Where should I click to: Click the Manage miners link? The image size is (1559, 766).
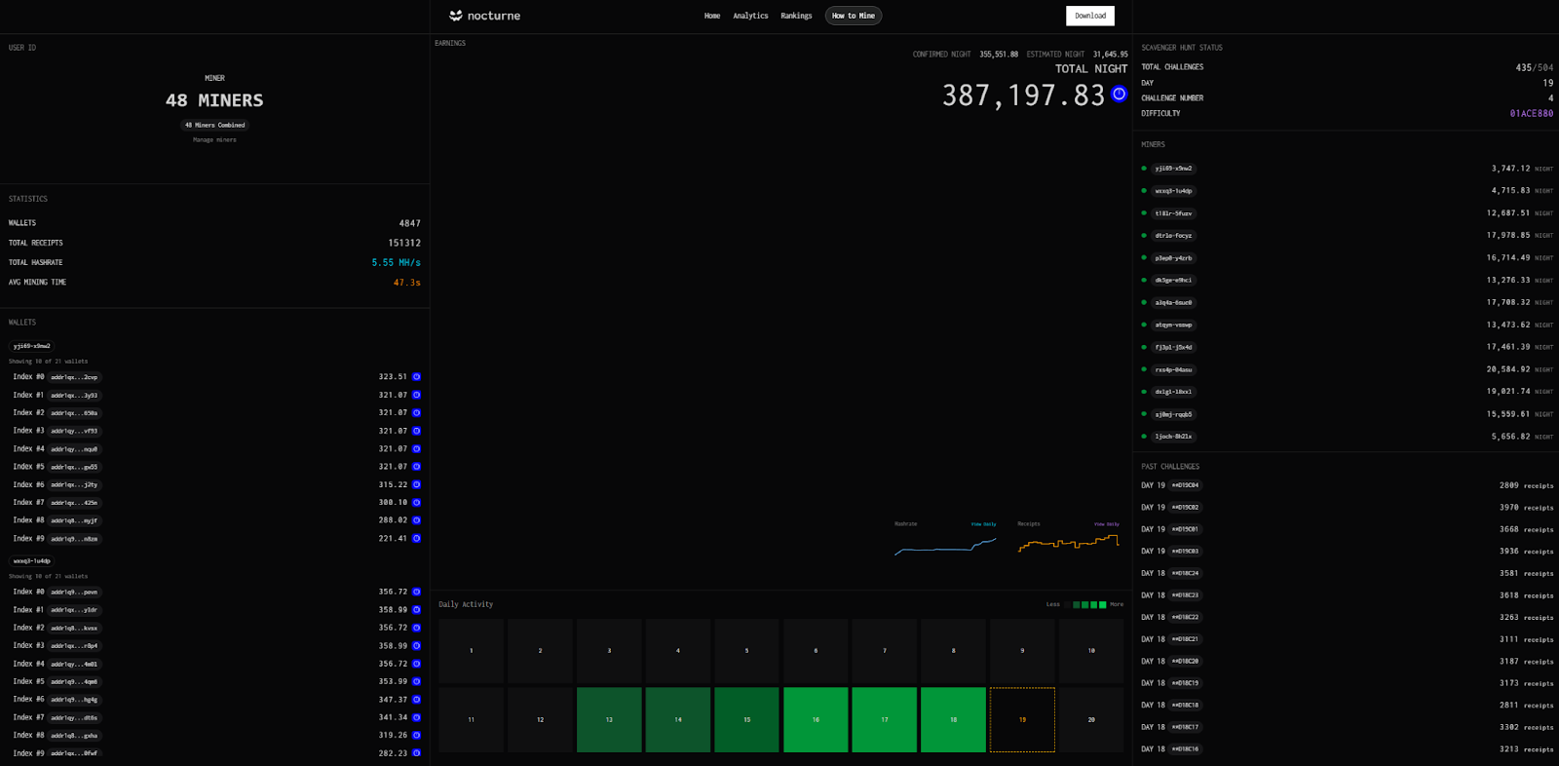pos(214,140)
